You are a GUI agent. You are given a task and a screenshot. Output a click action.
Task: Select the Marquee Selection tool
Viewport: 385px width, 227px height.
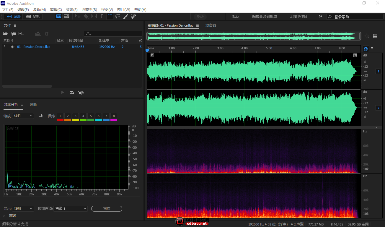[110, 17]
